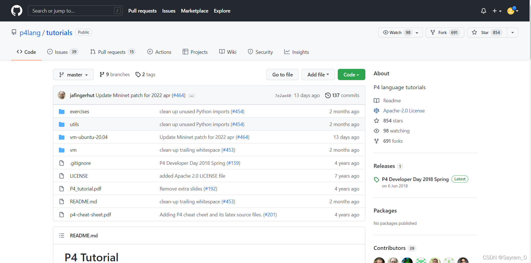
Task: Switch to the Code tab
Action: (x=26, y=52)
